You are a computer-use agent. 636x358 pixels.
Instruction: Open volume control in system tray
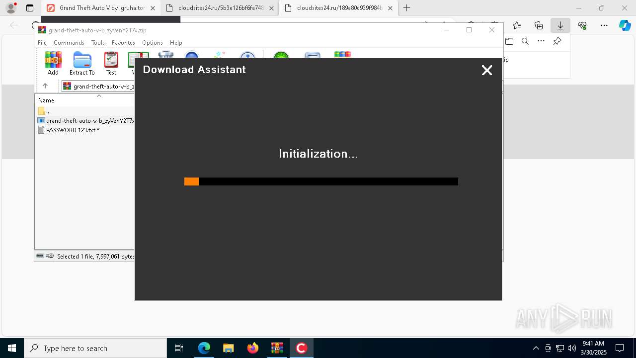[572, 348]
